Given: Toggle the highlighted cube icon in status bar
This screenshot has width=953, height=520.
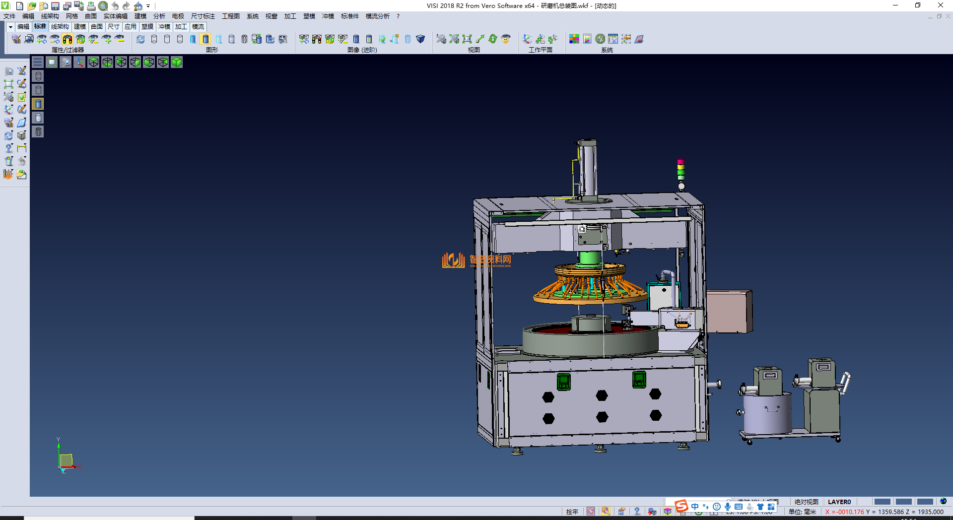Looking at the screenshot, I should 668,512.
